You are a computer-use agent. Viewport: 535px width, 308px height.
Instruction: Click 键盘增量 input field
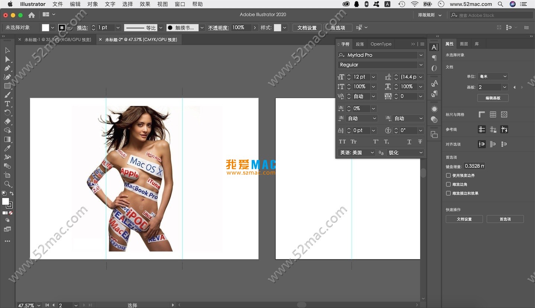click(474, 166)
